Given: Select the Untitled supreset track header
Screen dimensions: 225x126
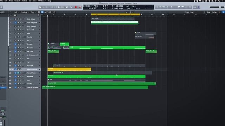Looking at the screenshot, I should point(25,55).
